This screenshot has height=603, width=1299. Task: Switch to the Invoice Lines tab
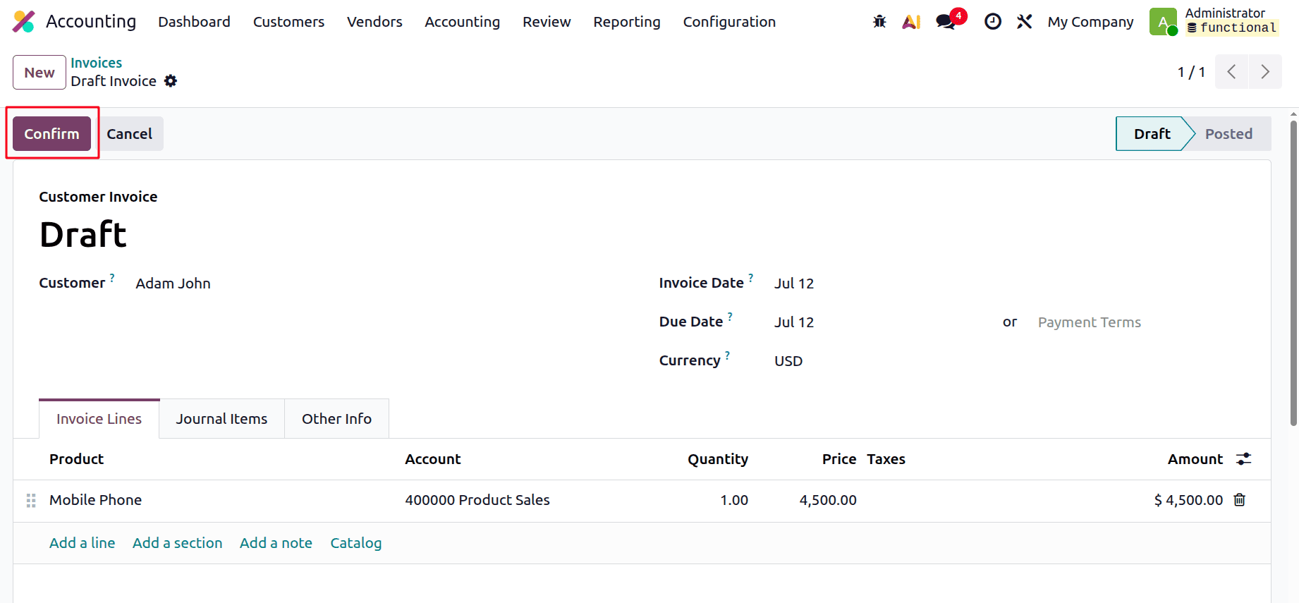tap(99, 419)
